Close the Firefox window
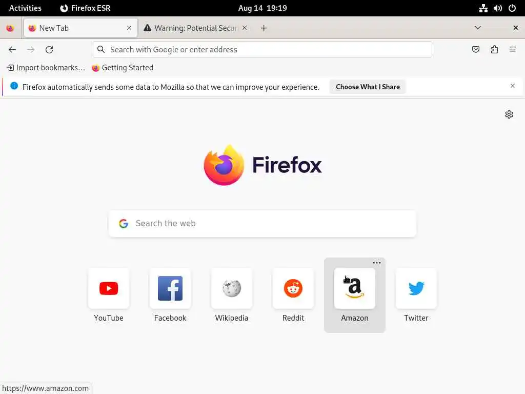 click(x=516, y=28)
